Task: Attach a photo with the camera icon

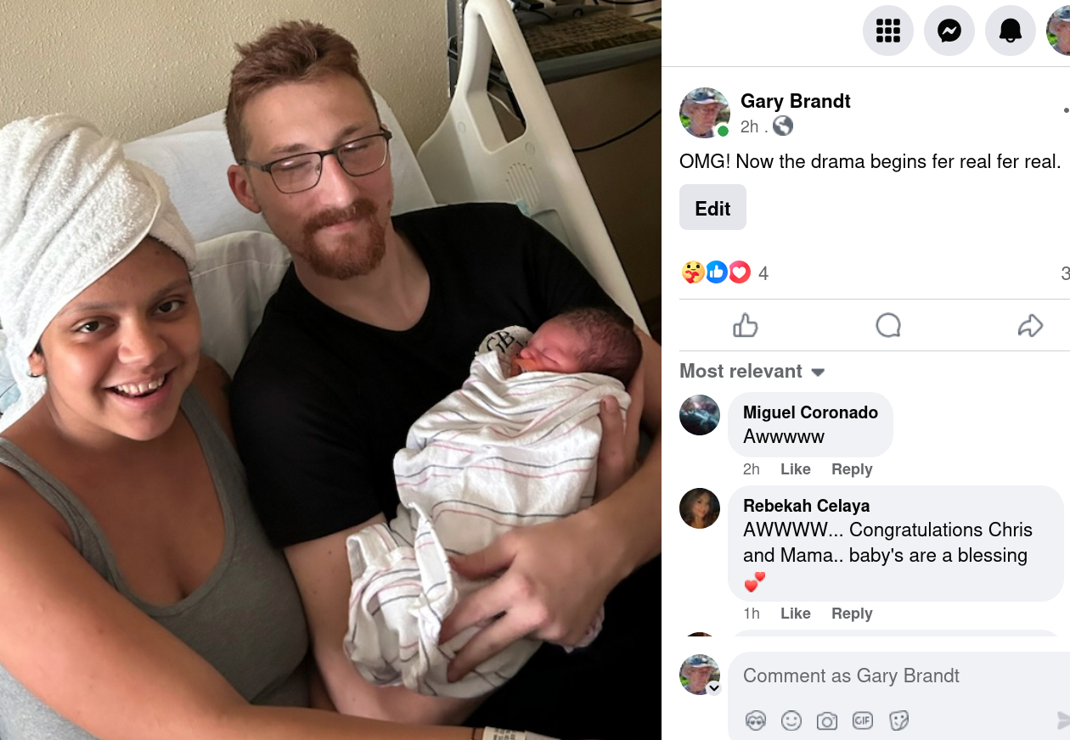Action: click(827, 720)
